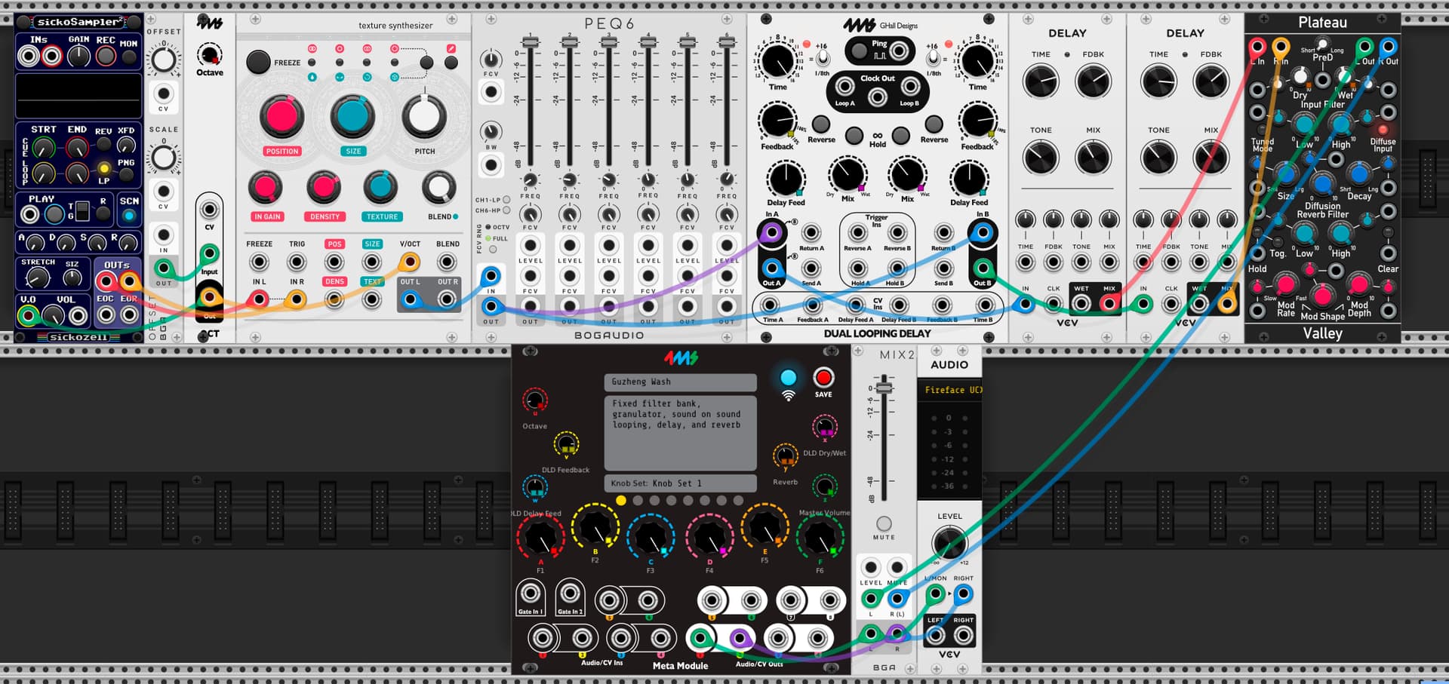Click the Loop B clock out jack

tap(911, 87)
